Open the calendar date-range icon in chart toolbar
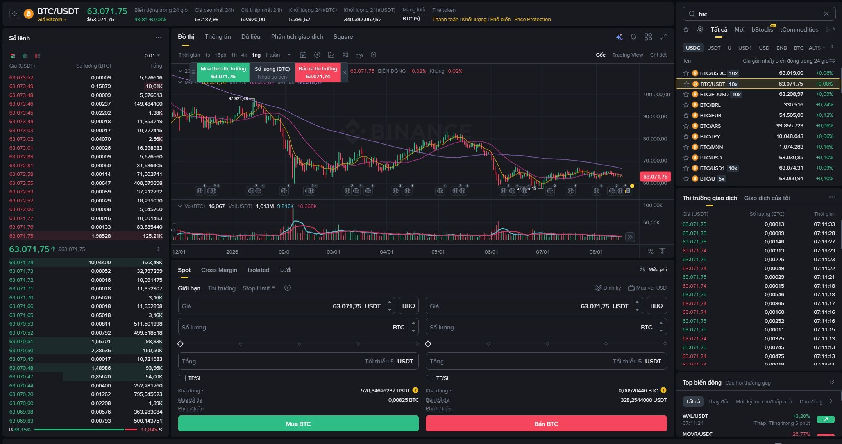The image size is (842, 444). (x=303, y=55)
